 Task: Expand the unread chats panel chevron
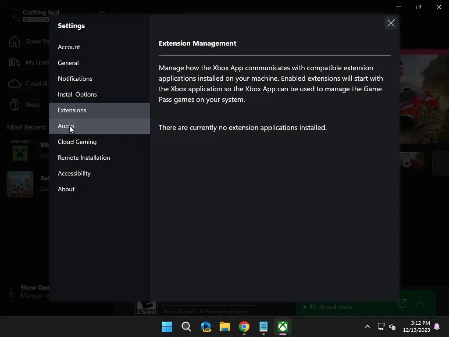[420, 304]
